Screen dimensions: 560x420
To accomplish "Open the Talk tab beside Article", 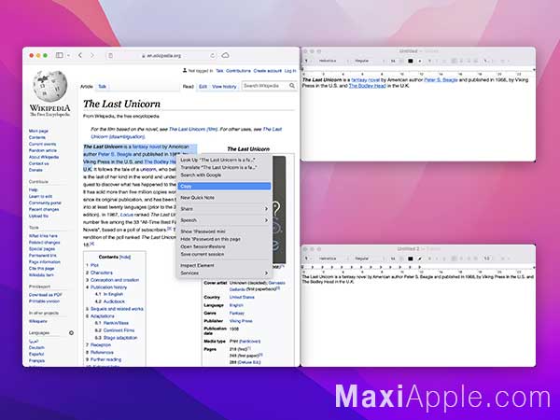I will click(102, 87).
